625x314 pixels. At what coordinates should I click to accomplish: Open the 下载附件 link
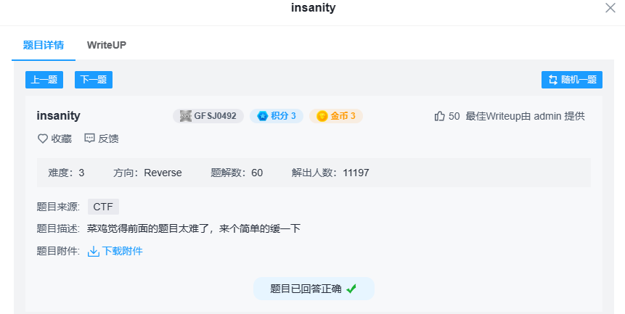(122, 252)
